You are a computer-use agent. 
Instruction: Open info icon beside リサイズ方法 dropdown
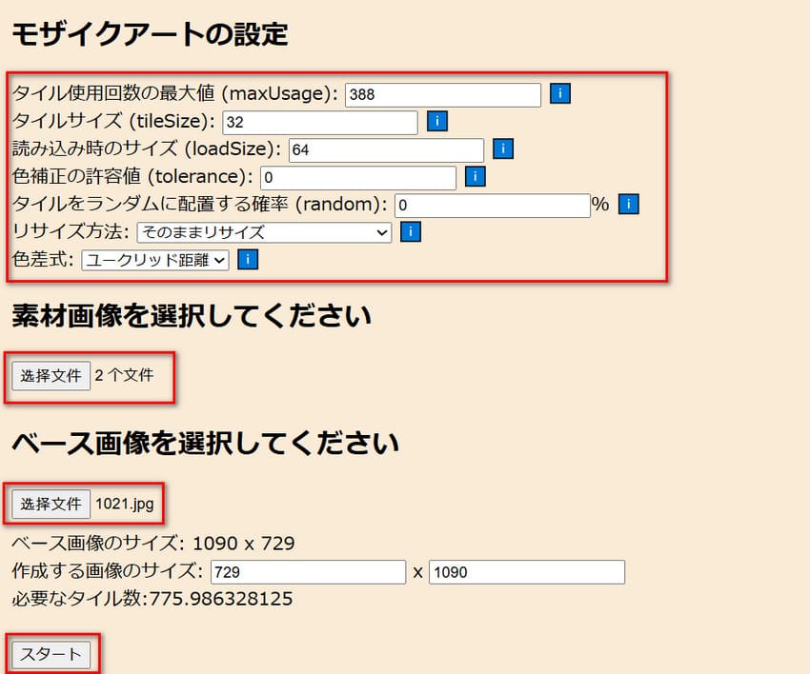coord(411,231)
